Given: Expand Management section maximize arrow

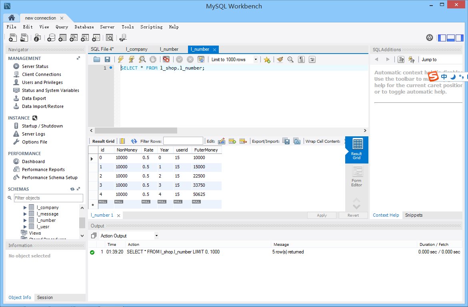Looking at the screenshot, I should 78,58.
